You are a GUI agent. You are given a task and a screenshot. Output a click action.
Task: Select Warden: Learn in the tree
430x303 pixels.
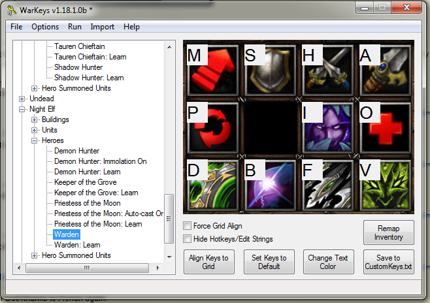click(77, 245)
